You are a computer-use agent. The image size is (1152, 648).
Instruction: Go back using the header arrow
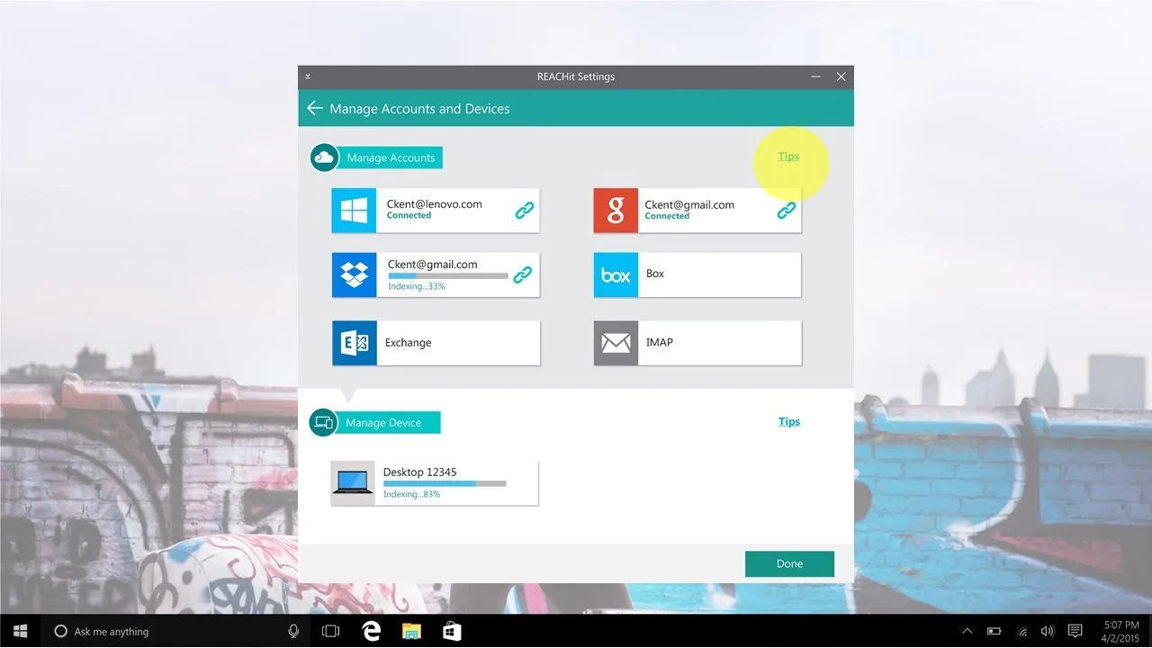[x=314, y=109]
